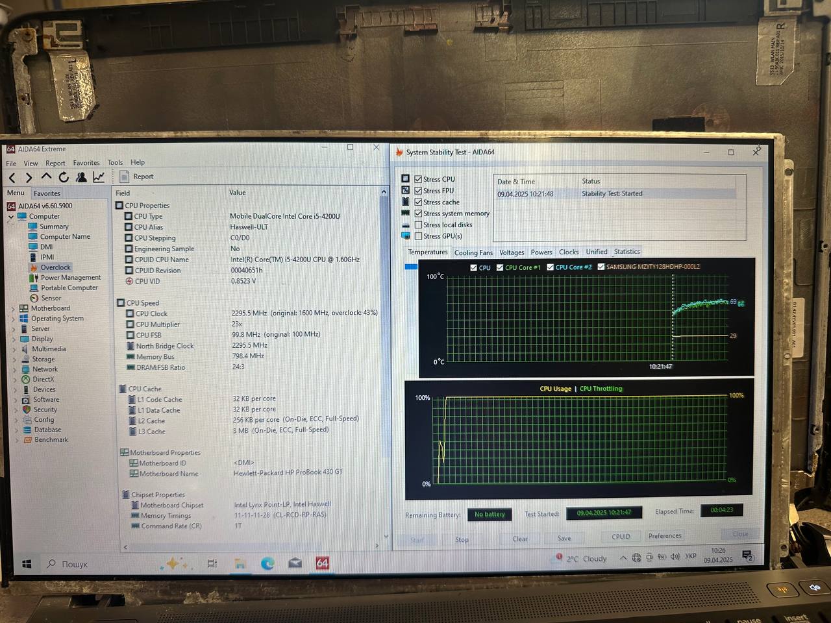The image size is (831, 623).
Task: Open the Power Management page
Action: 70,277
